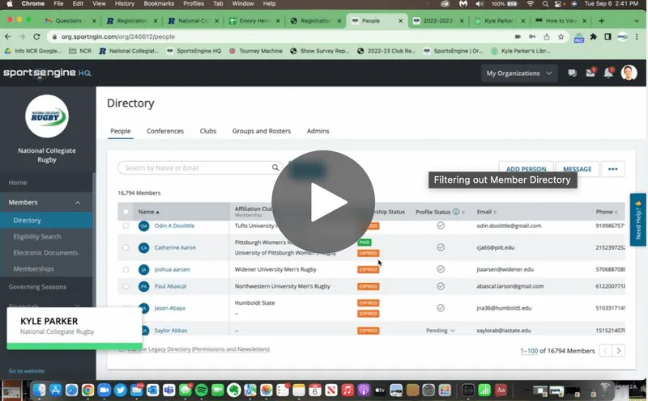
Task: Open Finder in the Dock
Action: coord(39,390)
